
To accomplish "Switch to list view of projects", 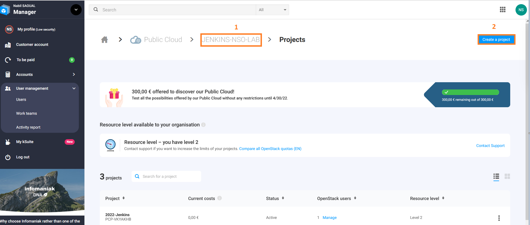I will click(496, 176).
